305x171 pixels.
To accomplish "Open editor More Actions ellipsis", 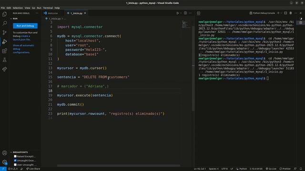I will tap(190, 13).
